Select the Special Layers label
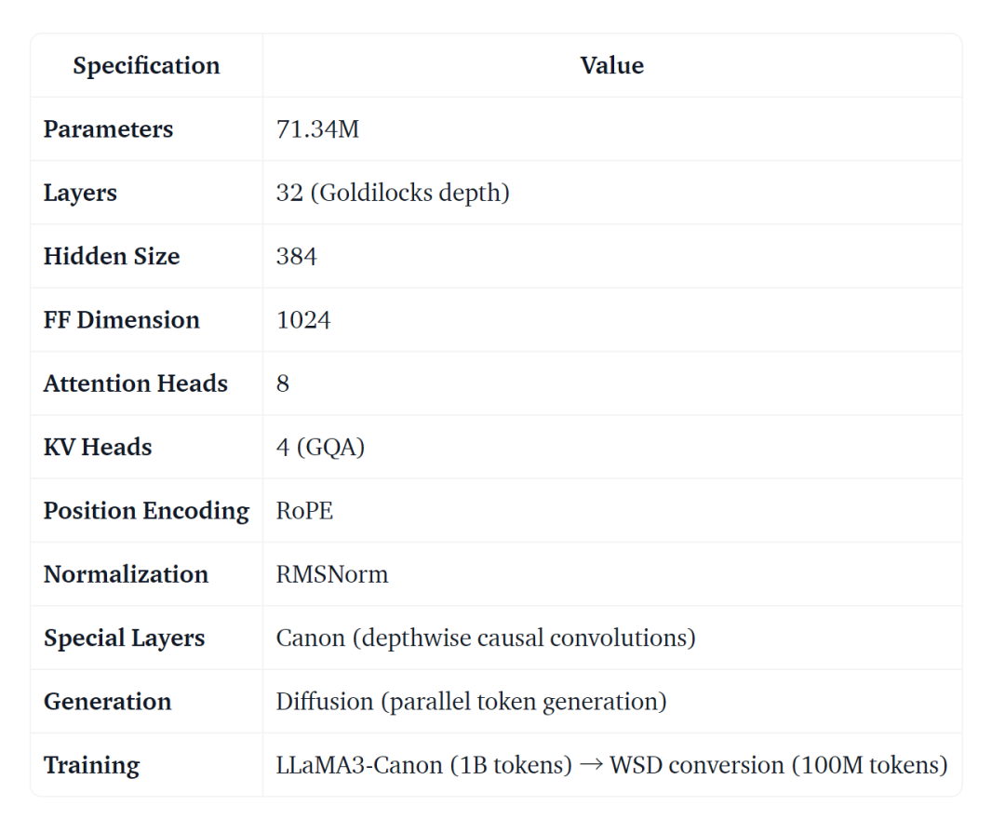Viewport: 1005px width, 833px height. pyautogui.click(x=124, y=638)
